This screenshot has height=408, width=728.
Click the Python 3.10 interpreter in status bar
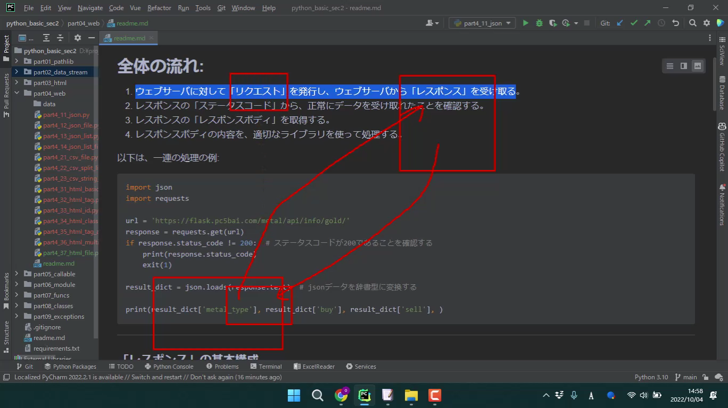point(651,377)
